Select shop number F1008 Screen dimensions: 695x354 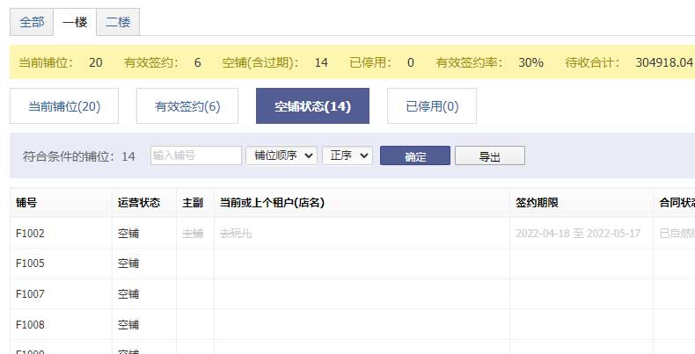(30, 324)
